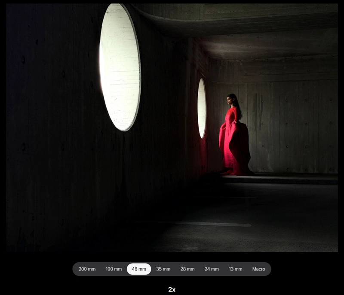Image resolution: width=344 pixels, height=295 pixels.
Task: Click the selected 48 mm pill
Action: (139, 269)
